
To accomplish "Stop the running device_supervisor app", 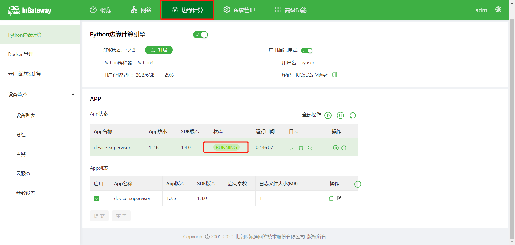I will pyautogui.click(x=336, y=148).
